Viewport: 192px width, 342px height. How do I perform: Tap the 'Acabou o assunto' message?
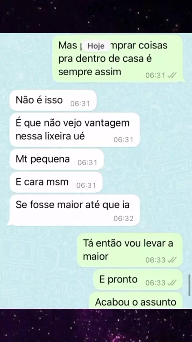click(136, 300)
